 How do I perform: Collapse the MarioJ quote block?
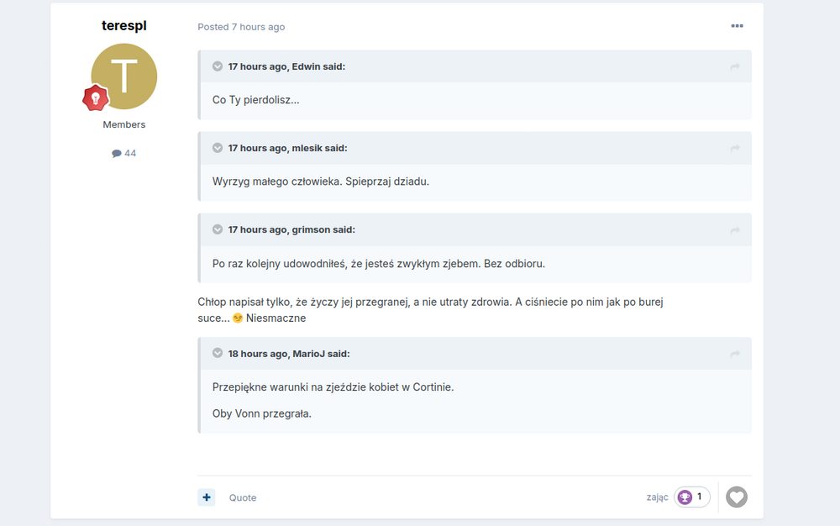coord(218,354)
